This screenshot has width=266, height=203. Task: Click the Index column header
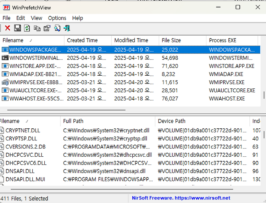click(256, 121)
